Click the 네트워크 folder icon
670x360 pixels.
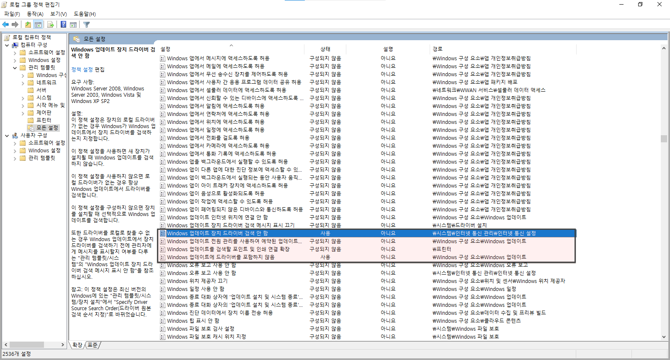click(31, 82)
